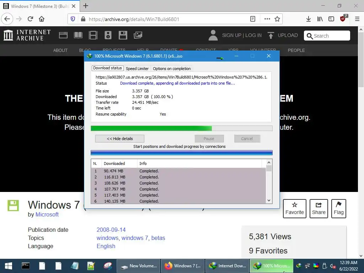This screenshot has width=364, height=273.
Task: Open Firefox home page icon
Action: click(42, 19)
